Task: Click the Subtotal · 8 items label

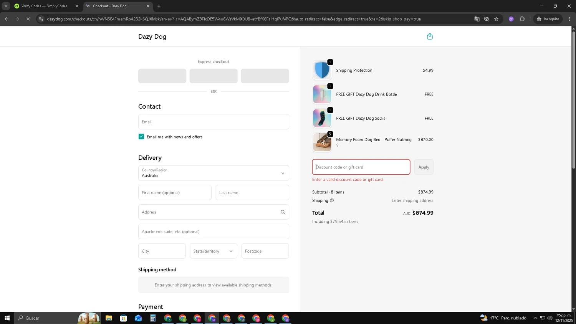Action: tap(328, 192)
